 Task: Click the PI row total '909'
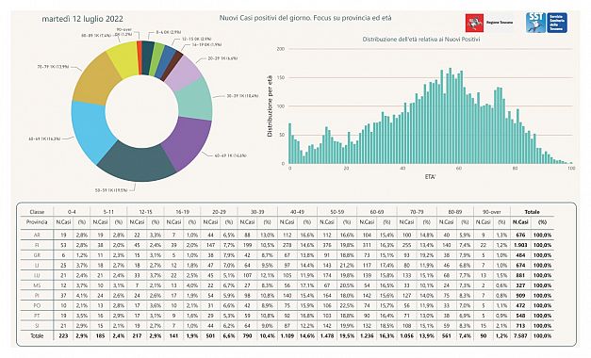[x=520, y=296]
